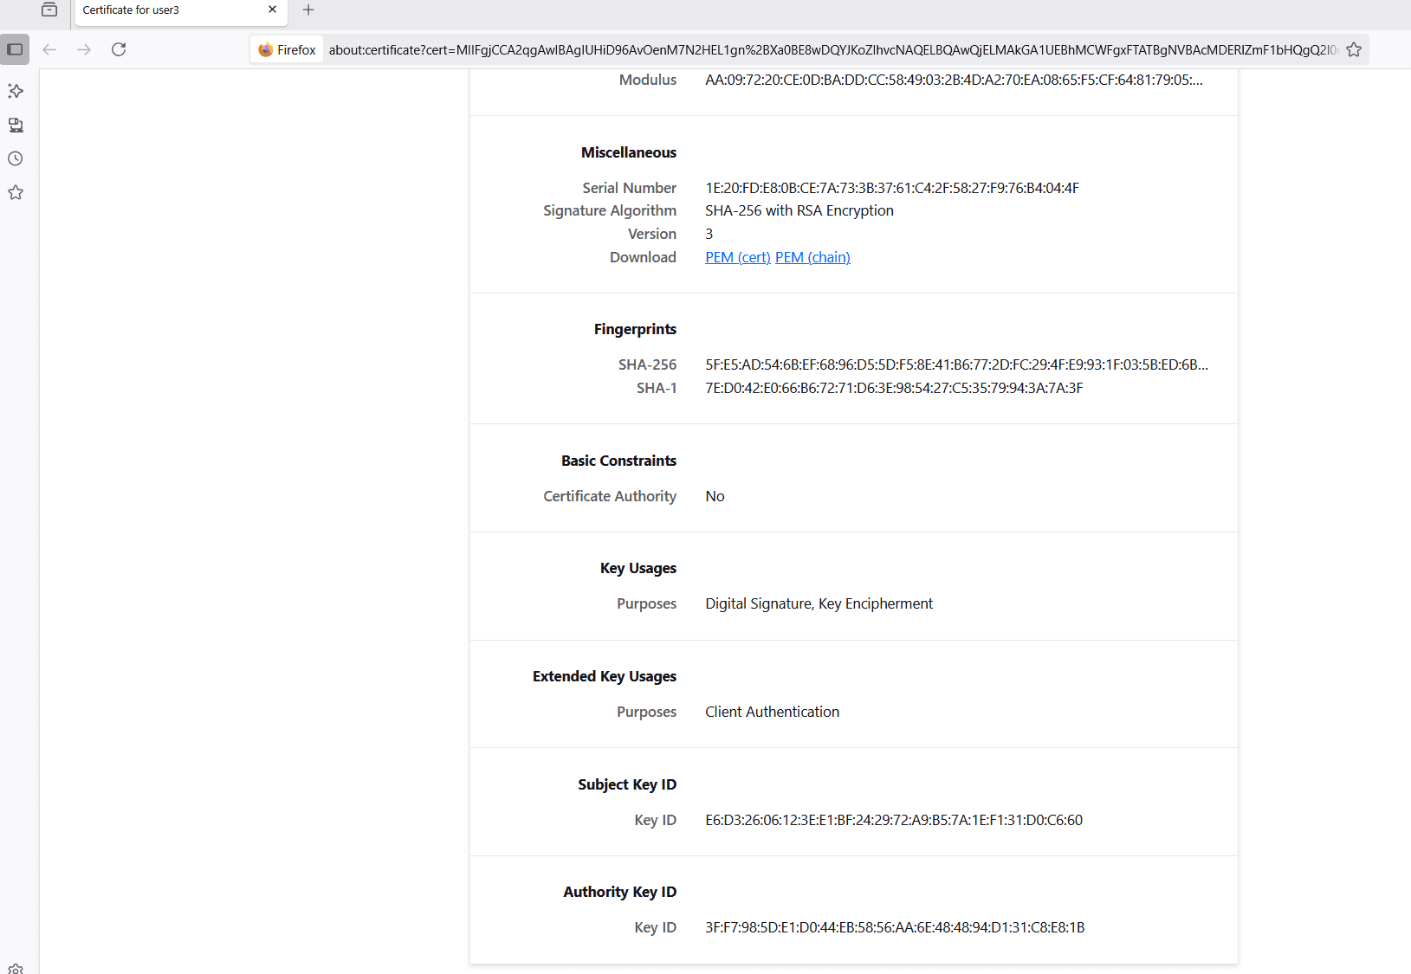Click the about:certificate URL field

pos(832,49)
